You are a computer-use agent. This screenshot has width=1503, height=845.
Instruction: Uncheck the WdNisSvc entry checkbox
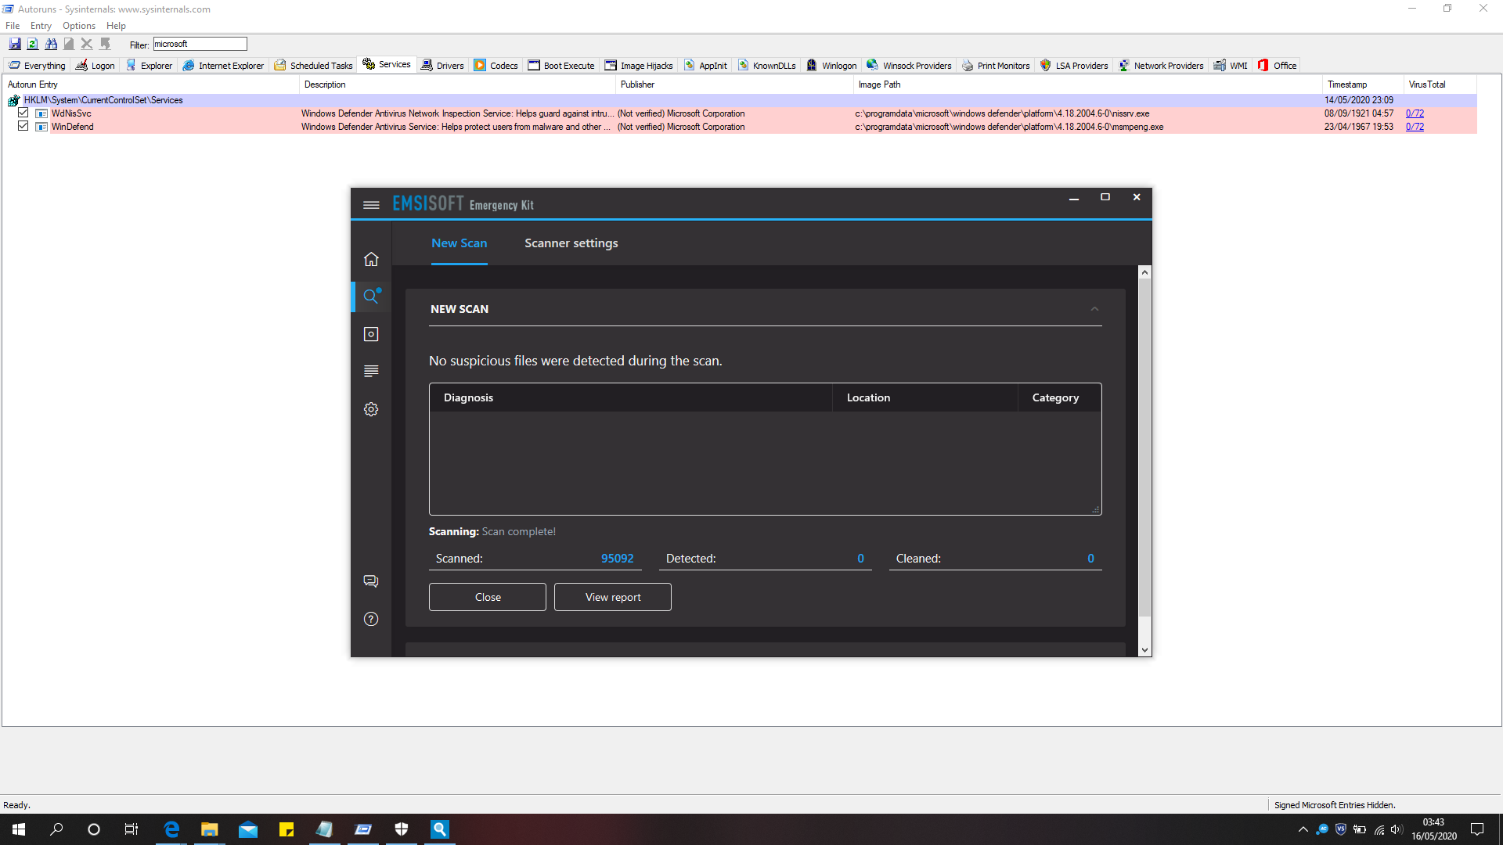tap(23, 113)
